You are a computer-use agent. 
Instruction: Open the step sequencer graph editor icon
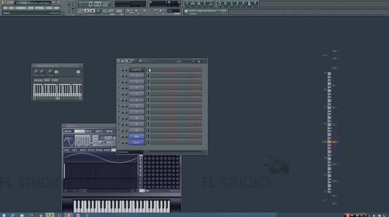click(x=194, y=61)
